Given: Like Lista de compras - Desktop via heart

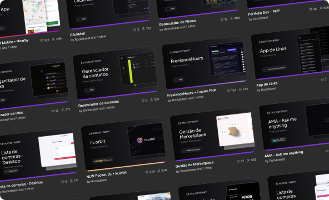Looking at the screenshot, I should 63,182.
